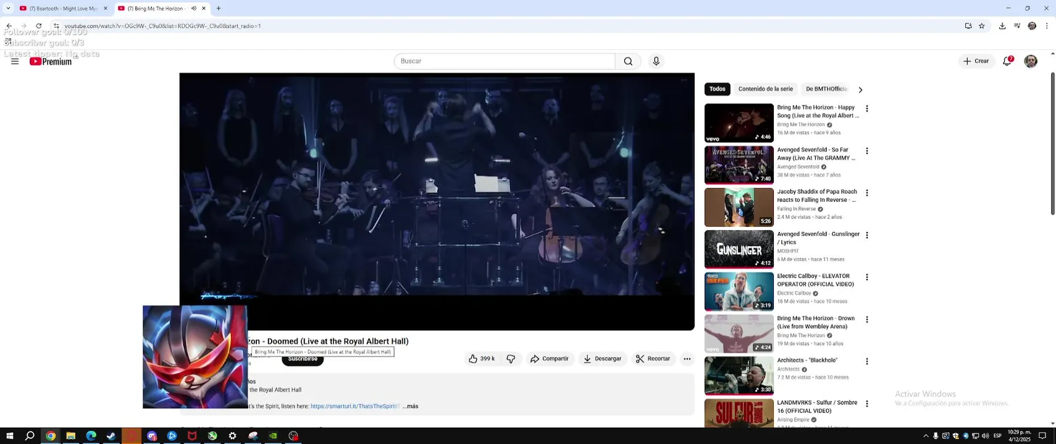
Task: Click the Crear button
Action: pos(976,61)
